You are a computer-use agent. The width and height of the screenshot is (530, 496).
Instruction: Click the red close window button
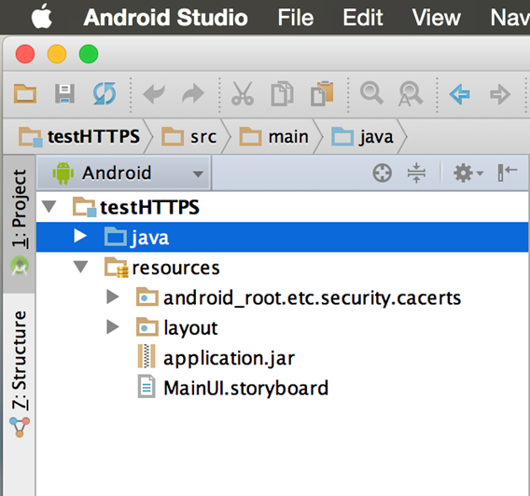click(x=25, y=54)
